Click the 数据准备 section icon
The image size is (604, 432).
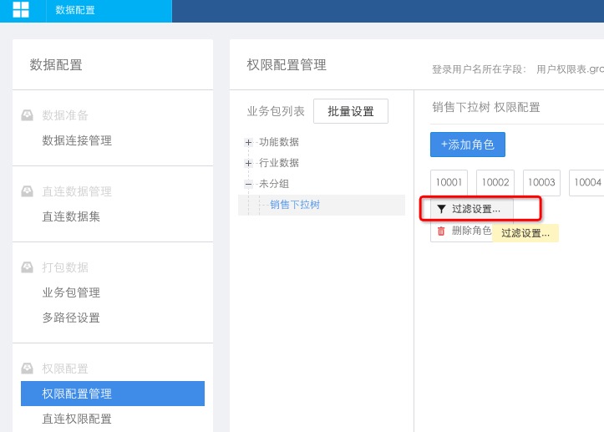[27, 115]
